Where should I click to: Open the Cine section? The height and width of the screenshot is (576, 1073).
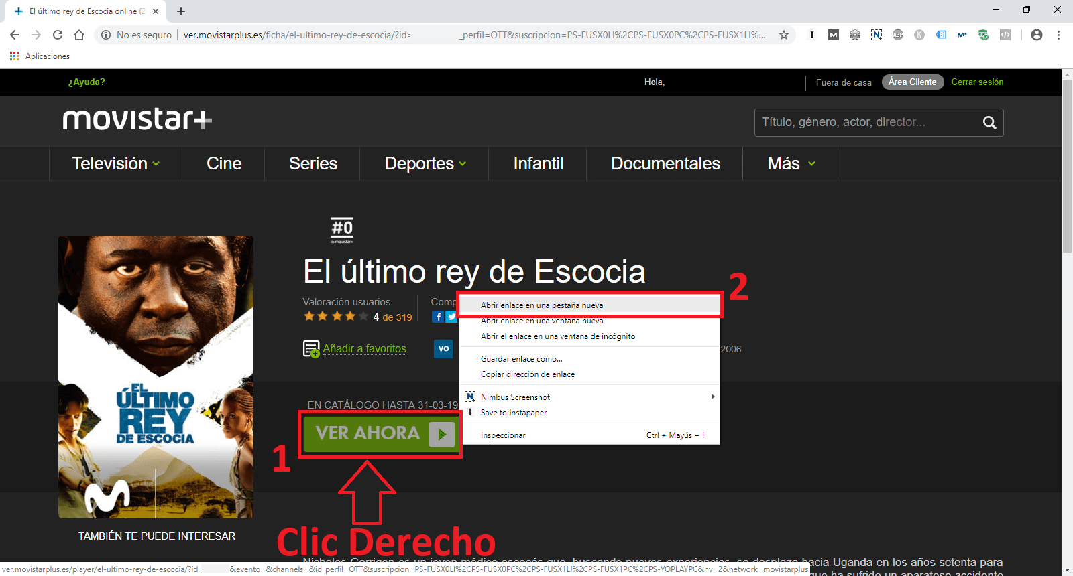224,163
